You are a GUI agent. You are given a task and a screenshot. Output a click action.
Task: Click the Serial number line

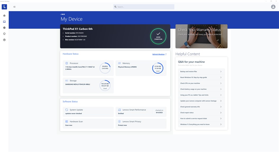pos(74,33)
